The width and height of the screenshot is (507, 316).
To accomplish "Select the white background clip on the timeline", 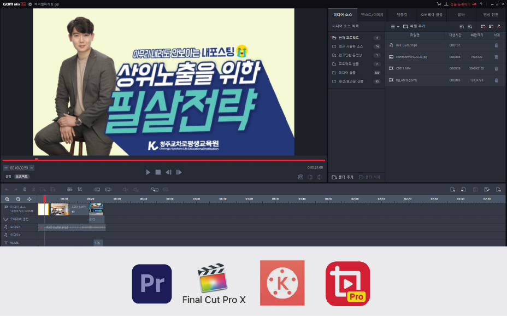I will pos(43,209).
